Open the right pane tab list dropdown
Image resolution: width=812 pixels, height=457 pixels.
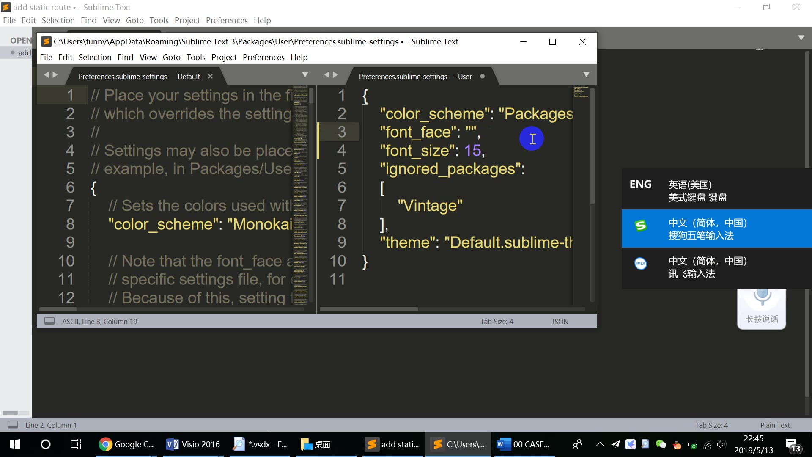coord(586,75)
